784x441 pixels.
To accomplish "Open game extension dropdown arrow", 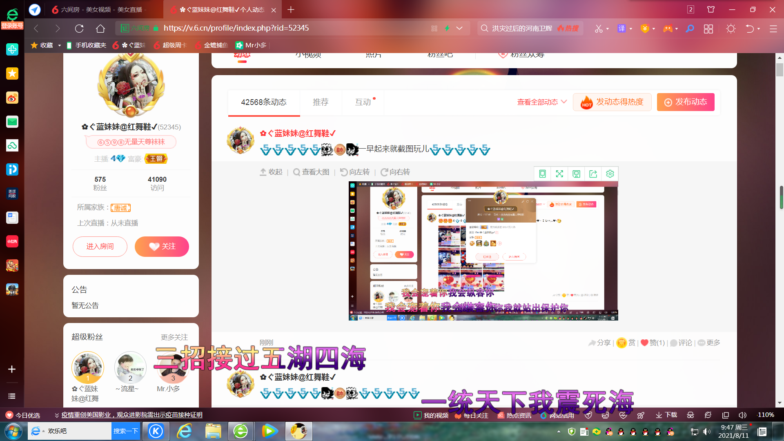I will click(x=677, y=29).
